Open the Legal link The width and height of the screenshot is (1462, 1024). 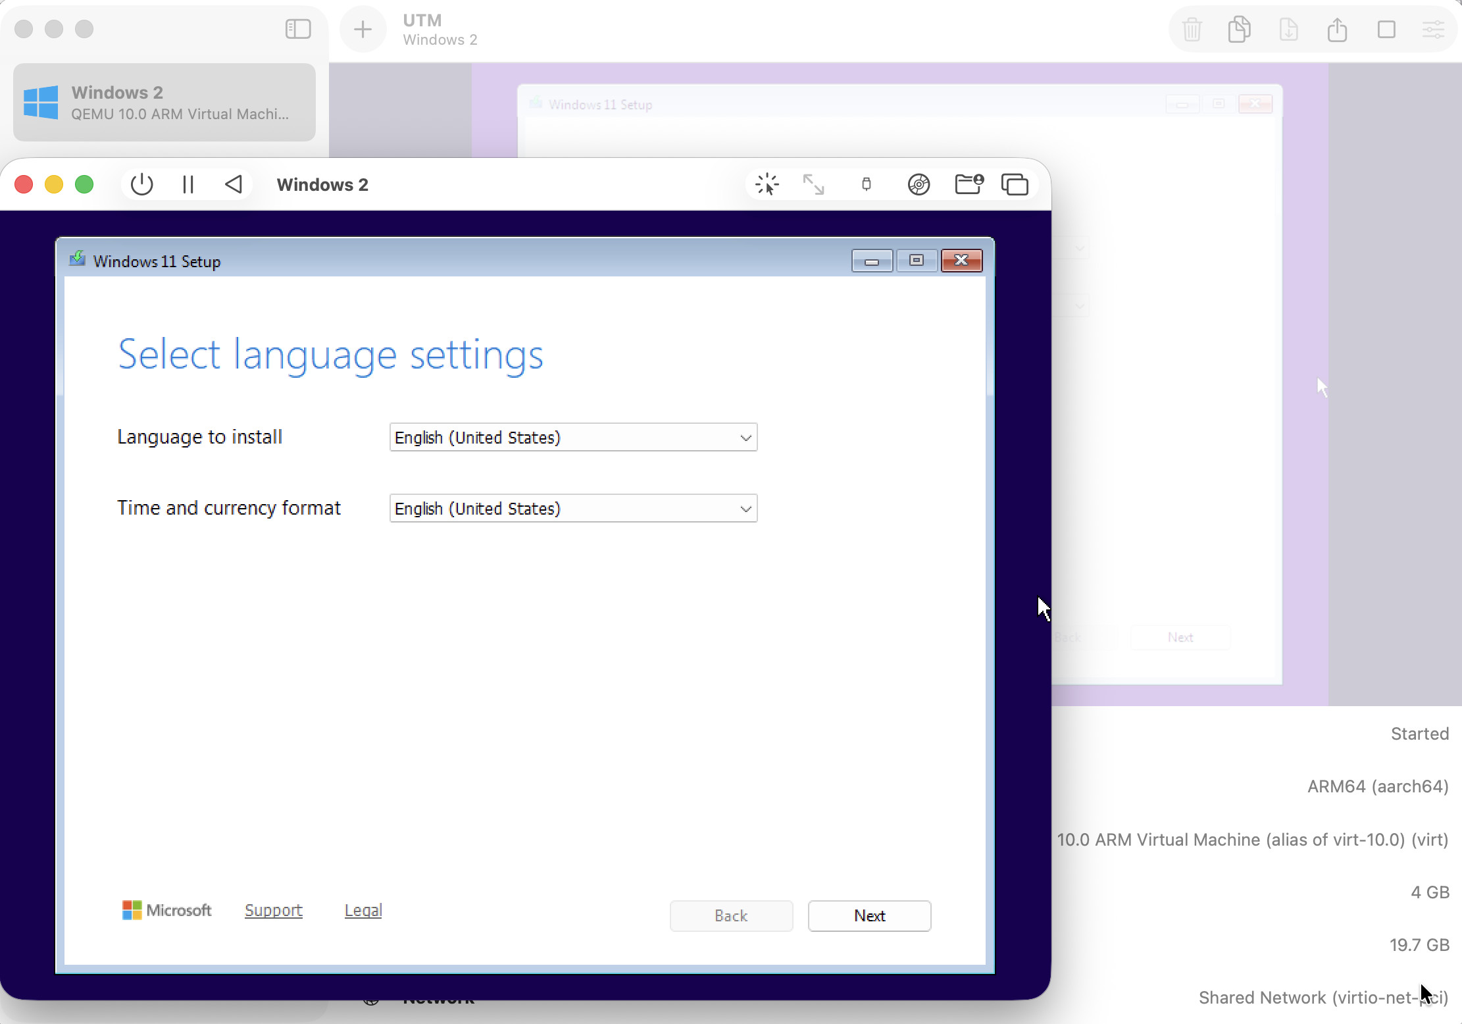[363, 910]
